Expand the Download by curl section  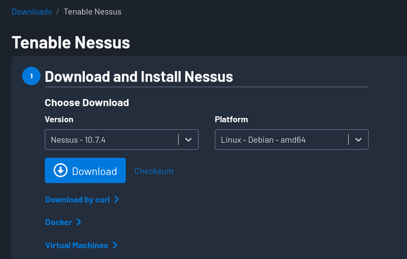coord(78,200)
